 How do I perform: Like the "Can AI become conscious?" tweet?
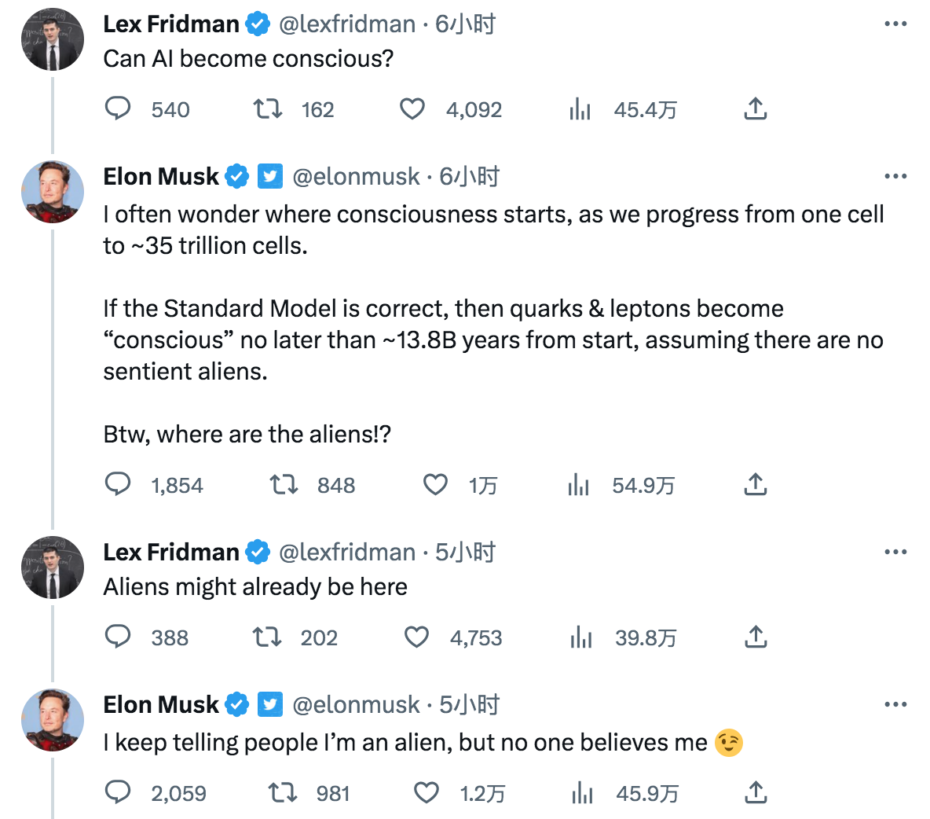click(412, 108)
